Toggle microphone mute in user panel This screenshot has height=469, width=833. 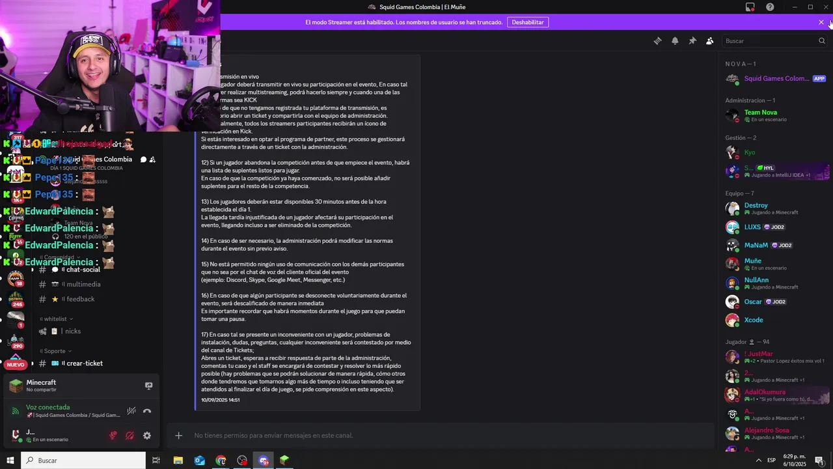pyautogui.click(x=113, y=435)
